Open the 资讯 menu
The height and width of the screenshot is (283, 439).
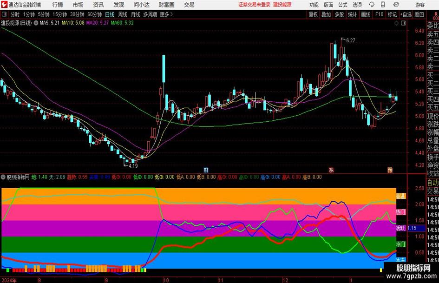98,5
